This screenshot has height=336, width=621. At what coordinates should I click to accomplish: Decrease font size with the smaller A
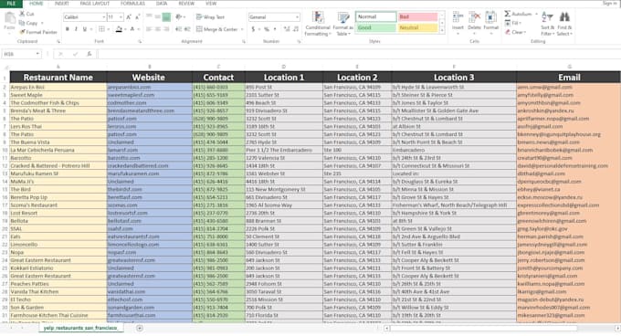tap(137, 17)
